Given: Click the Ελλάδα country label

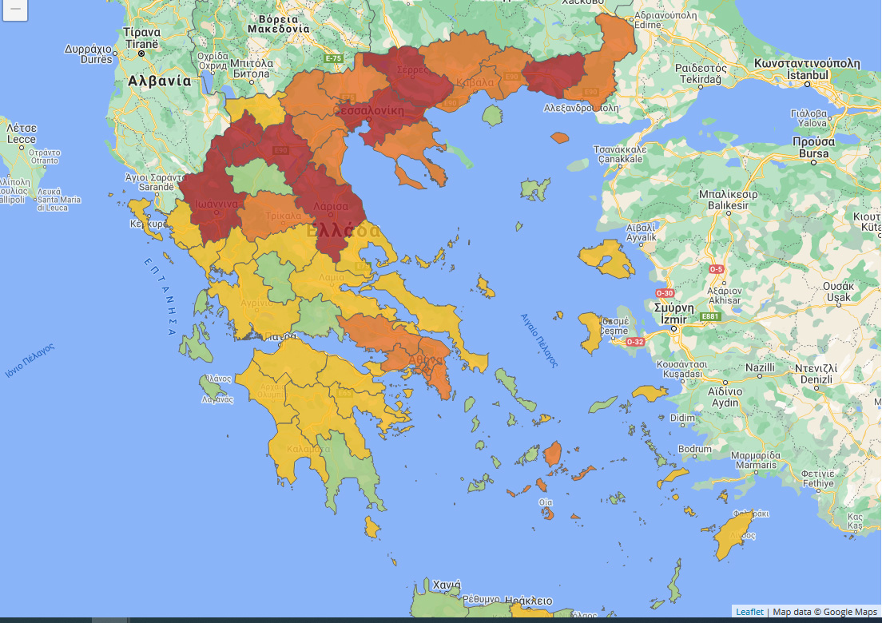Looking at the screenshot, I should tap(344, 231).
